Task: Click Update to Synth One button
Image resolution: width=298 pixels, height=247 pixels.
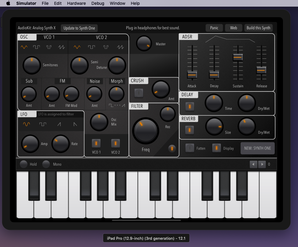Action: coord(79,28)
